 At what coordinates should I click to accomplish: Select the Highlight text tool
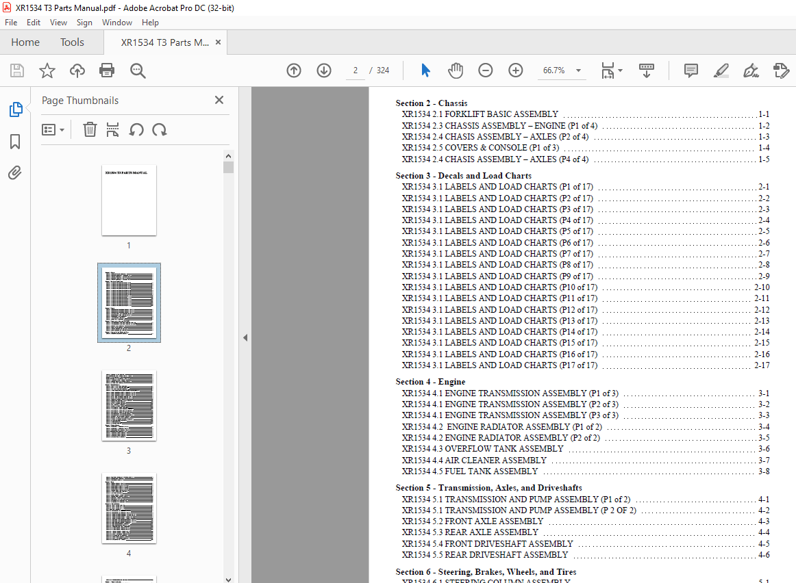tap(721, 70)
